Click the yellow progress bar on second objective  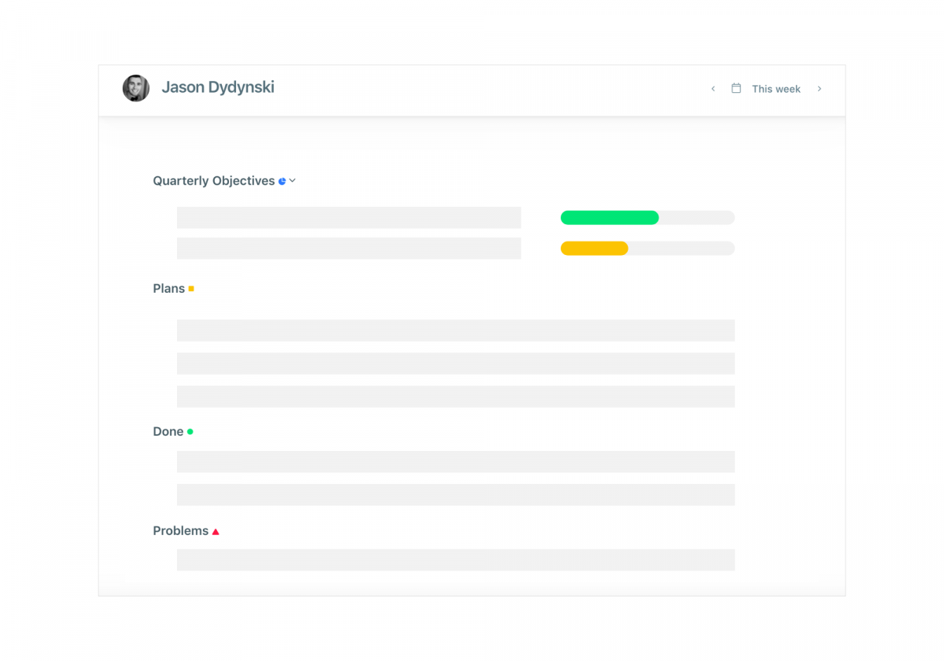[593, 248]
